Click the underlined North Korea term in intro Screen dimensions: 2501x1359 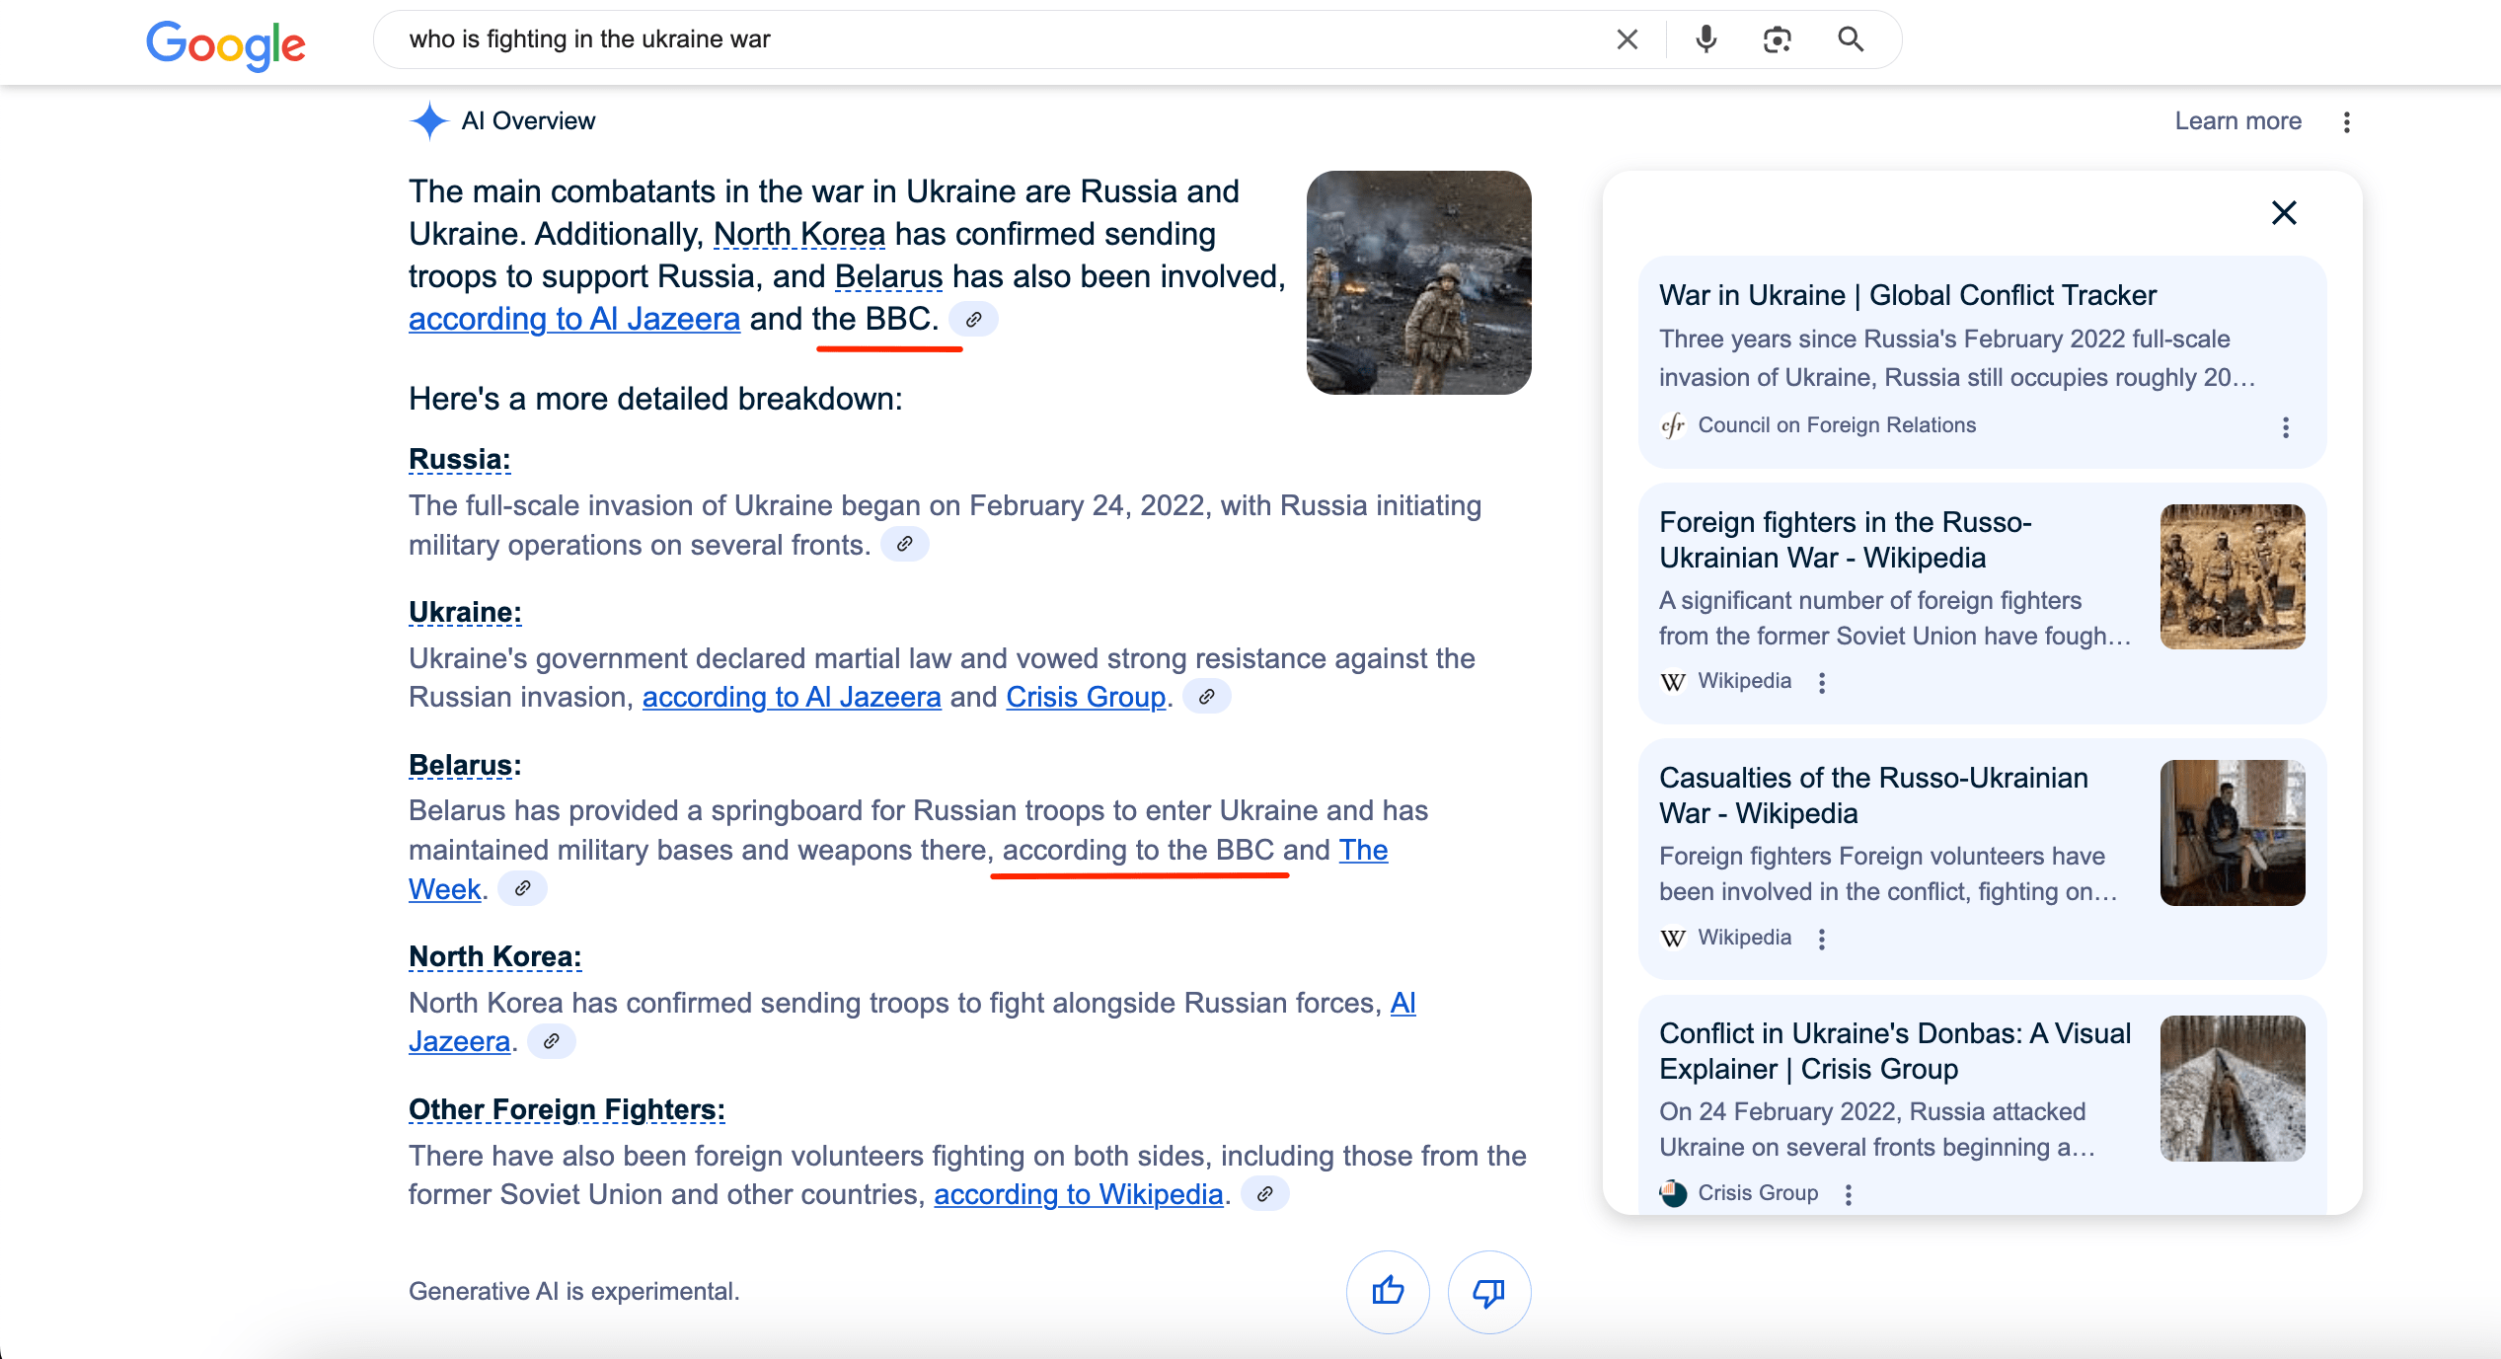tap(799, 235)
